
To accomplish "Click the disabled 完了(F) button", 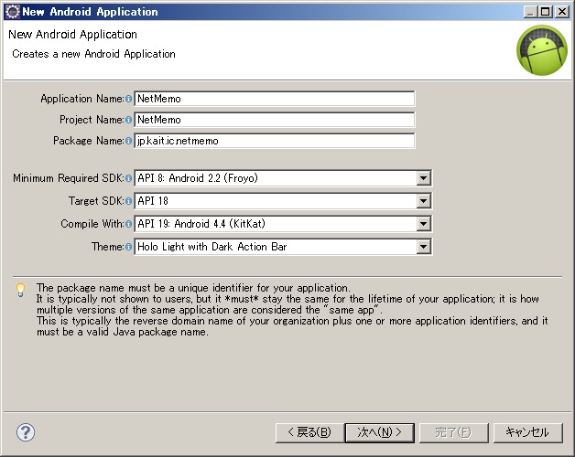I will (453, 433).
